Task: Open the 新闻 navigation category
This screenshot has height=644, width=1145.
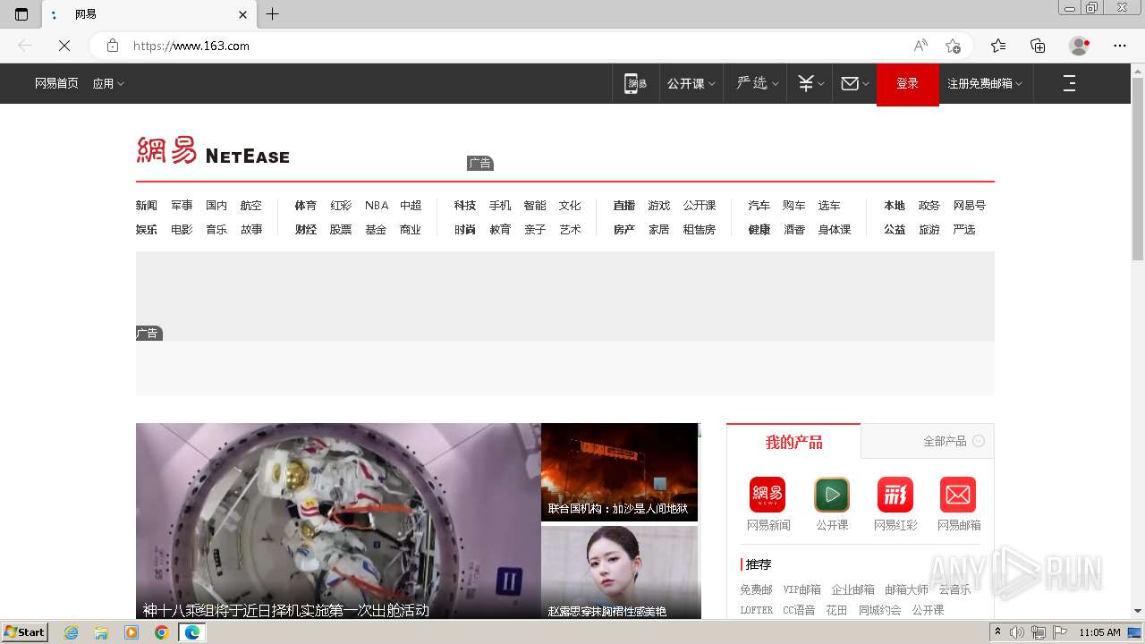Action: (x=147, y=205)
